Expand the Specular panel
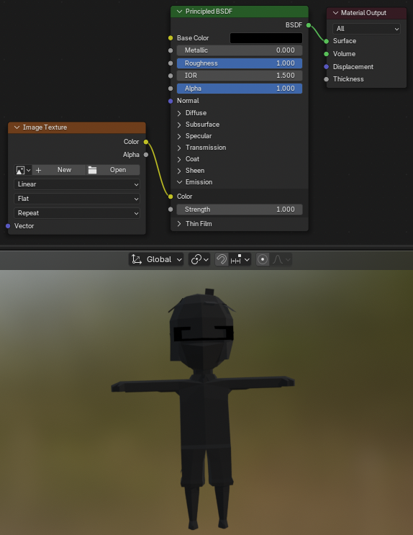Viewport: 413px width, 535px height. pyautogui.click(x=179, y=136)
